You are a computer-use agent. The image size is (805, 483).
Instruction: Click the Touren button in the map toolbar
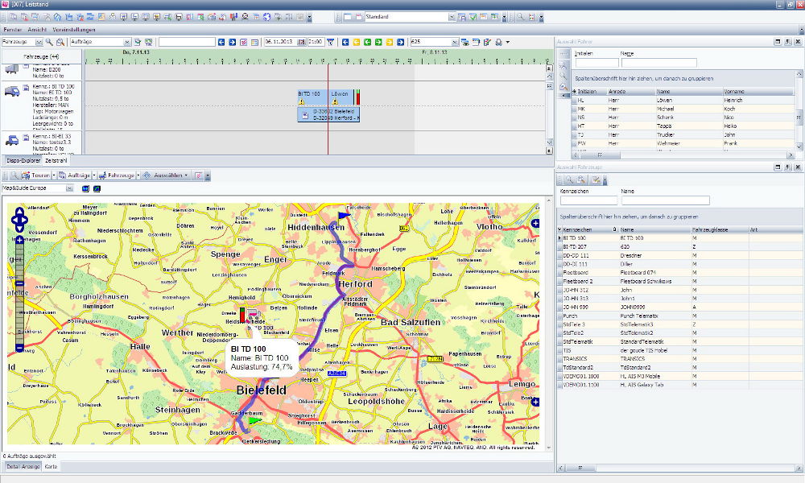(x=36, y=175)
